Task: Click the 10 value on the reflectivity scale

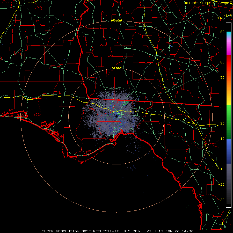Action: tap(222, 139)
